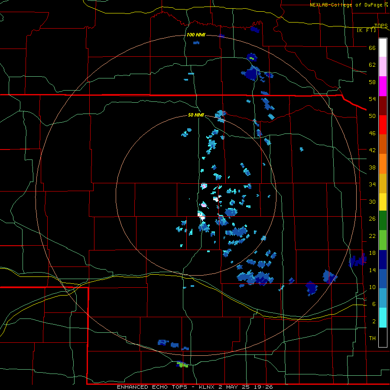Click the 66 value on the legend scale
This screenshot has width=390, height=390.
pyautogui.click(x=372, y=48)
